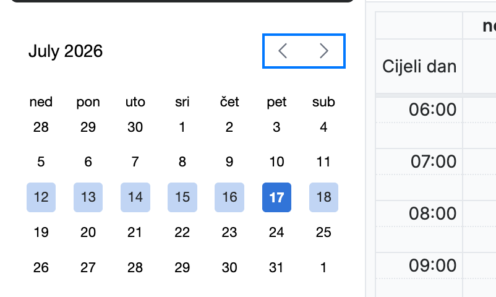Viewport: 496px width, 297px height.
Task: Pick July 31 in the last row
Action: coord(276,267)
